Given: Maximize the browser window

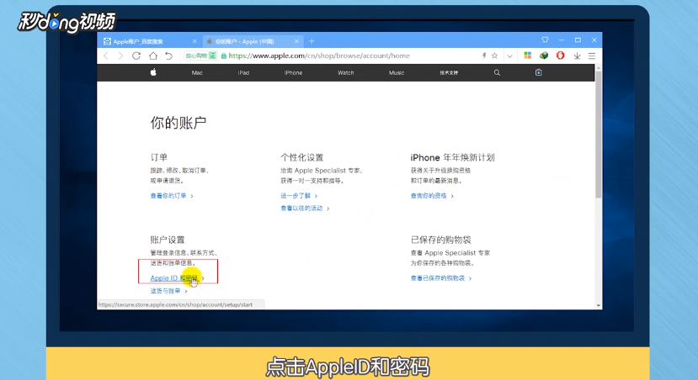Looking at the screenshot, I should coord(578,40).
